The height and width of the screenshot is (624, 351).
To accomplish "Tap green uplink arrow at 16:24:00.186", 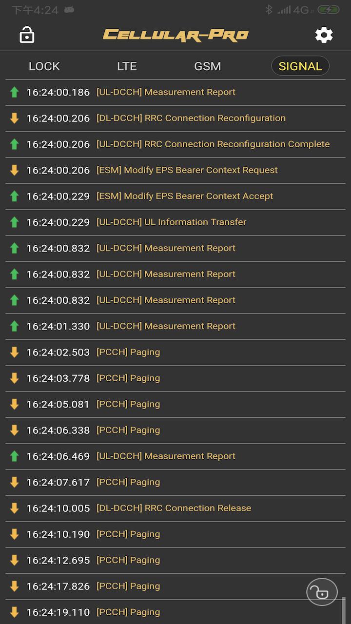I will [15, 92].
